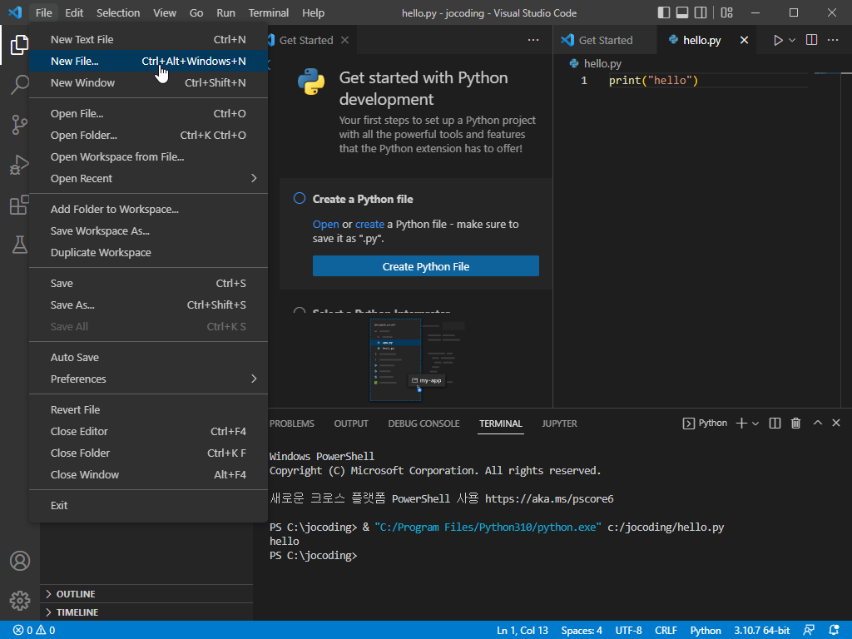Select the Create a Python file step radio
Viewport: 852px width, 639px height.
coord(300,198)
